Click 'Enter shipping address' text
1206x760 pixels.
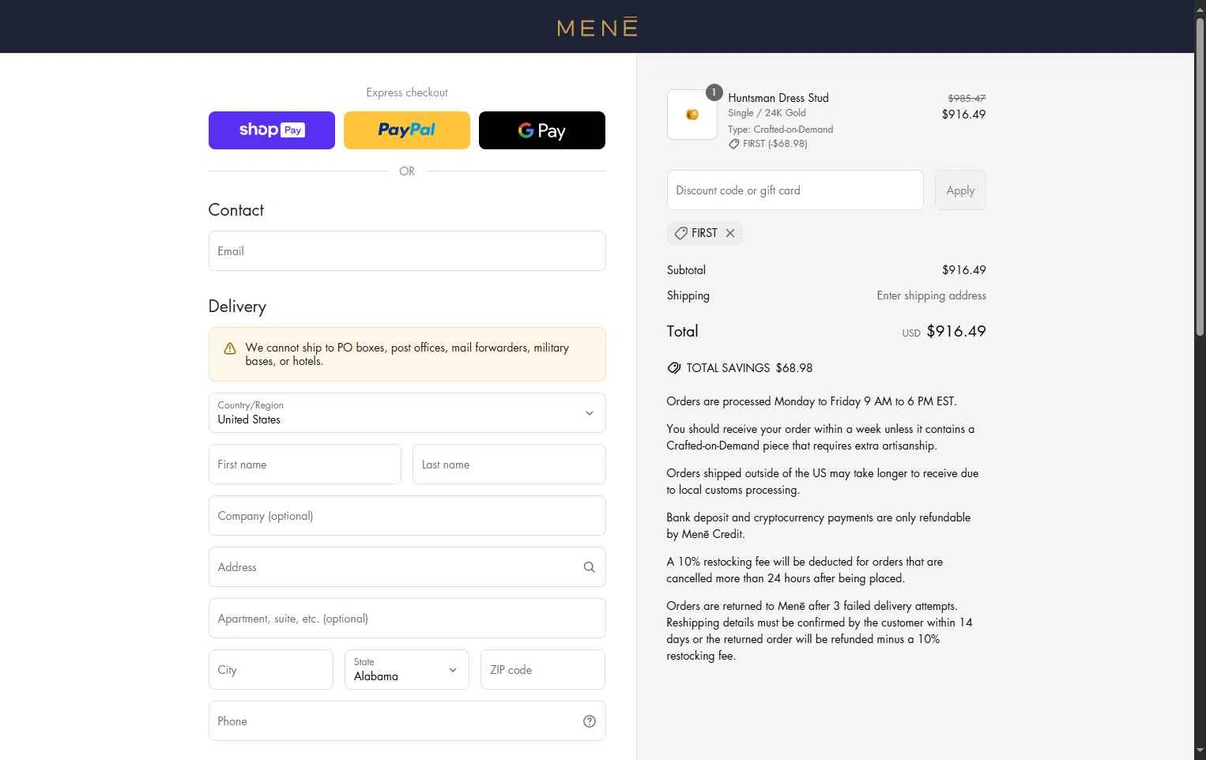(931, 295)
